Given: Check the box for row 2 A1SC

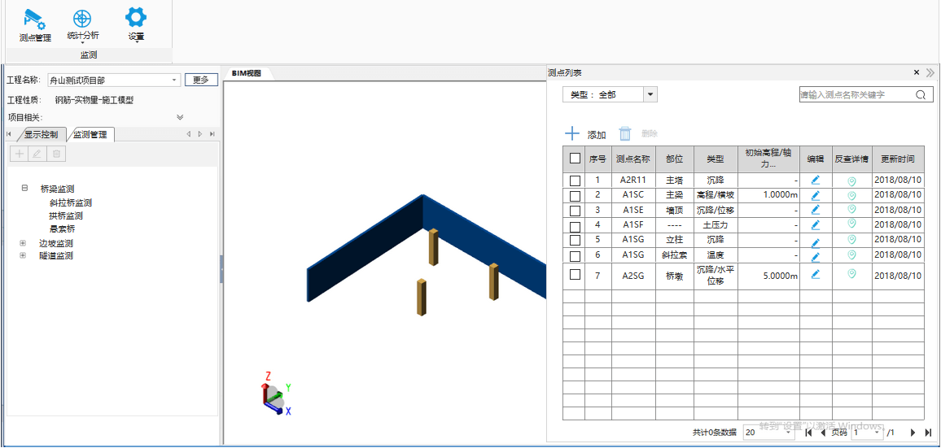Looking at the screenshot, I should click(x=575, y=196).
